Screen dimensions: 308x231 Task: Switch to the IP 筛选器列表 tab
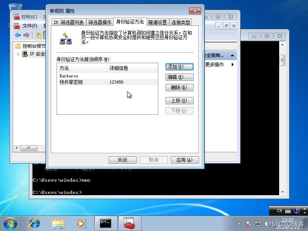pos(69,22)
